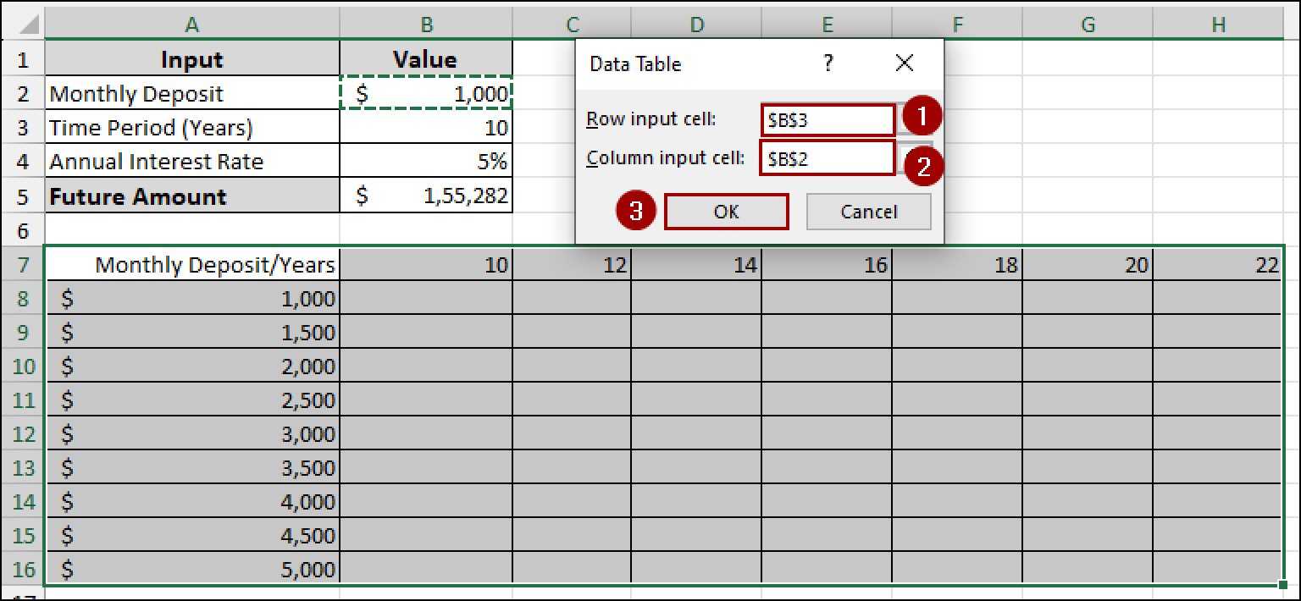Select the Monthly Deposit/Years header cell
The width and height of the screenshot is (1301, 601).
[x=192, y=263]
